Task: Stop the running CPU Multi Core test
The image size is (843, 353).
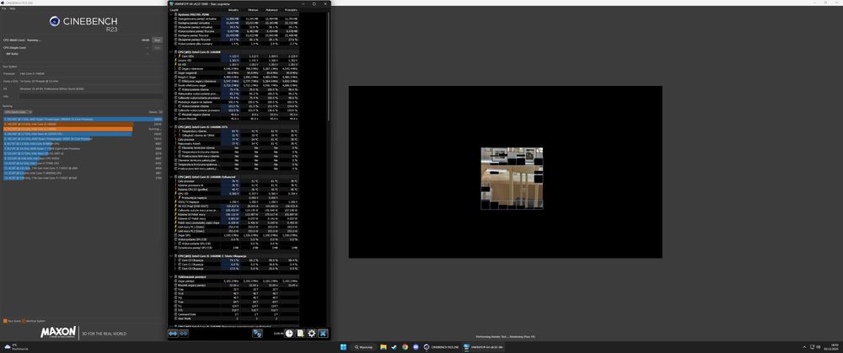Action: [158, 40]
